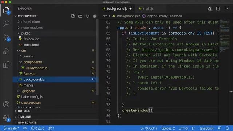The image size is (233, 131).
Task: Collapse all folders in Explorer
Action: click(x=95, y=16)
